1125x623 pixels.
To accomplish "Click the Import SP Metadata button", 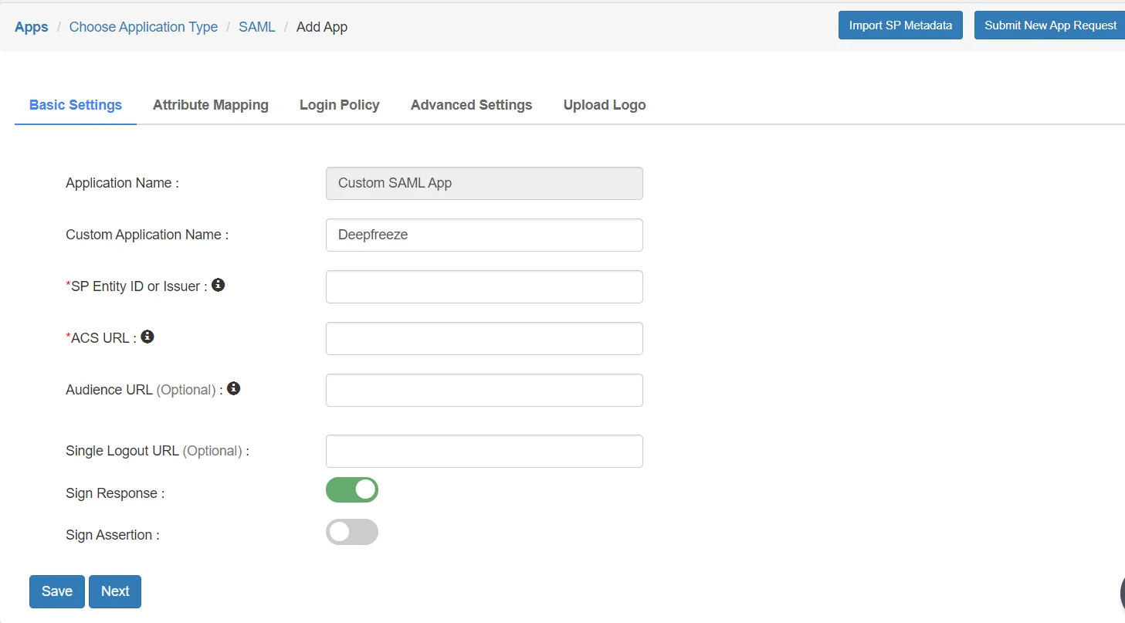I will [900, 25].
